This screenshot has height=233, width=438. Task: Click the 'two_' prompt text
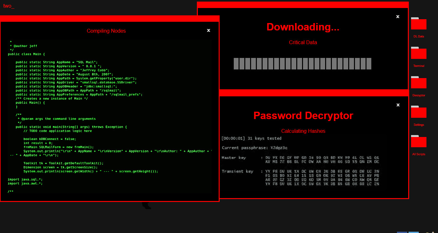(x=9, y=6)
